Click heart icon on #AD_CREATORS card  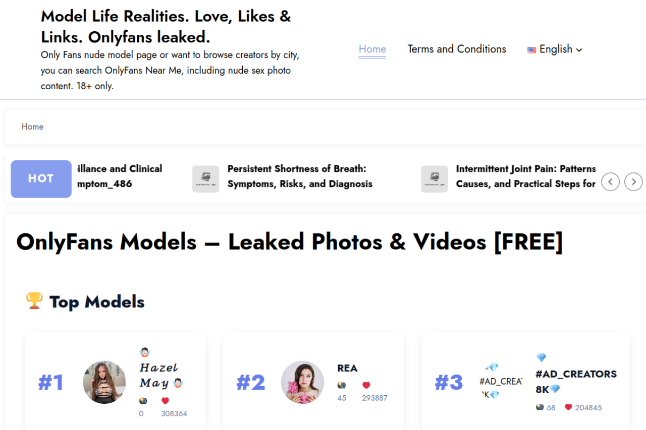tap(568, 407)
